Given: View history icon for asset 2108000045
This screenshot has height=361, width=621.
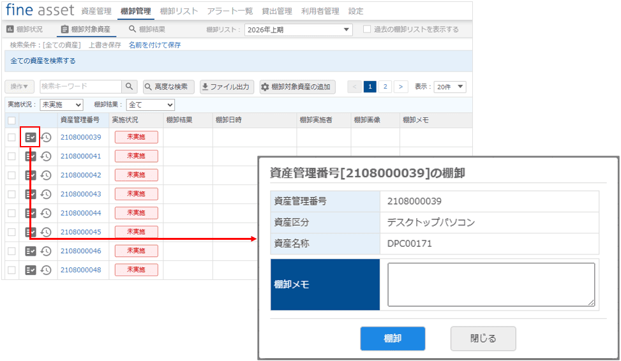Looking at the screenshot, I should 47,232.
